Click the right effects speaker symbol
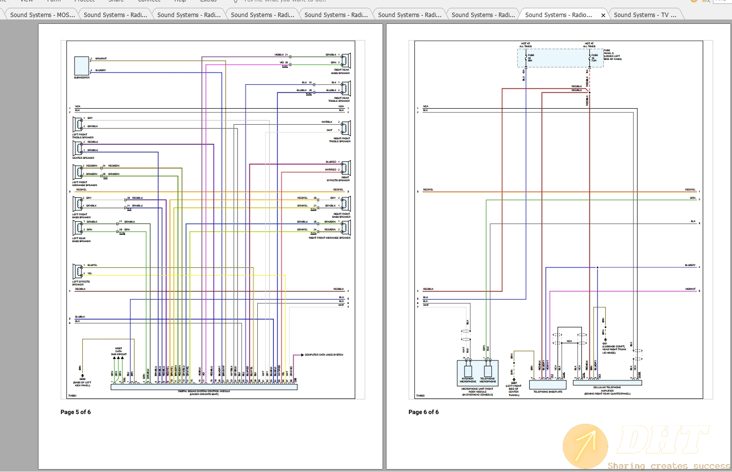 pos(346,168)
